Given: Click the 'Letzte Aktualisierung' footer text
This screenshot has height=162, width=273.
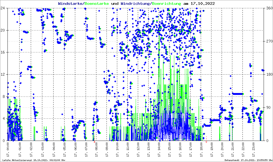Looking at the screenshot, I should [x=17, y=160].
